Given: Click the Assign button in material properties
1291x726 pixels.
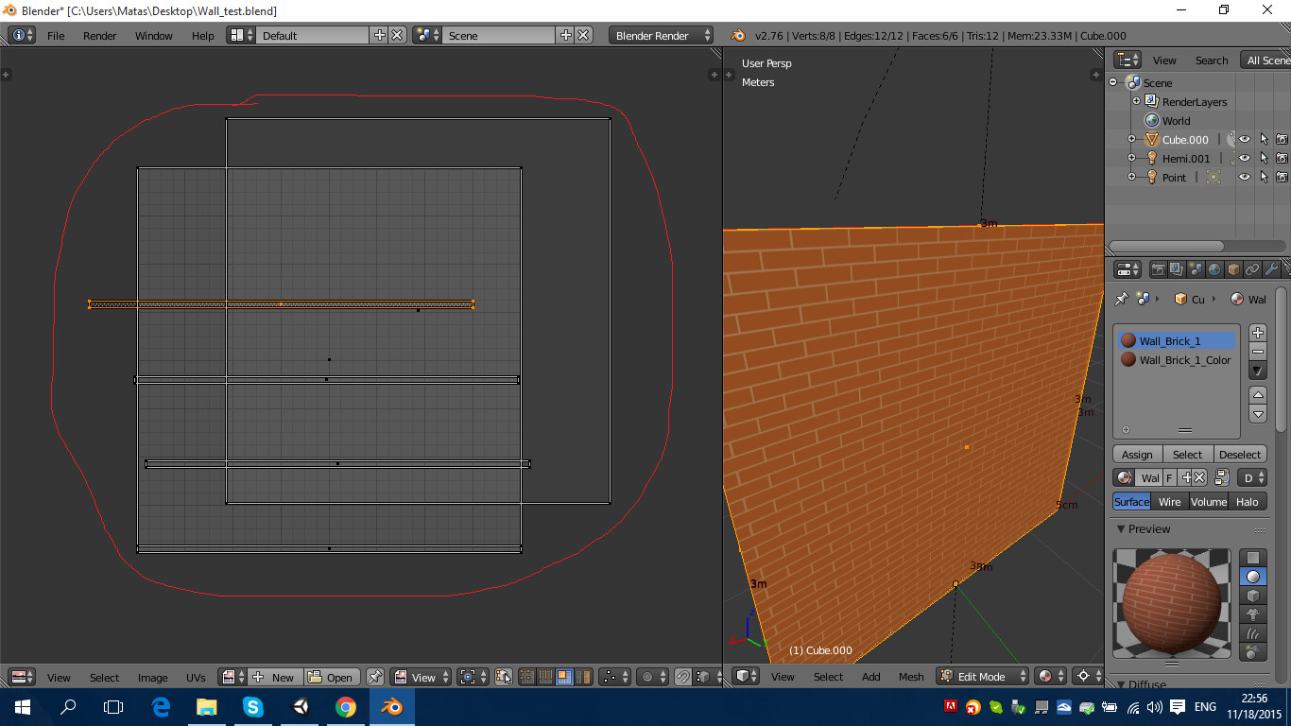Looking at the screenshot, I should (x=1137, y=454).
